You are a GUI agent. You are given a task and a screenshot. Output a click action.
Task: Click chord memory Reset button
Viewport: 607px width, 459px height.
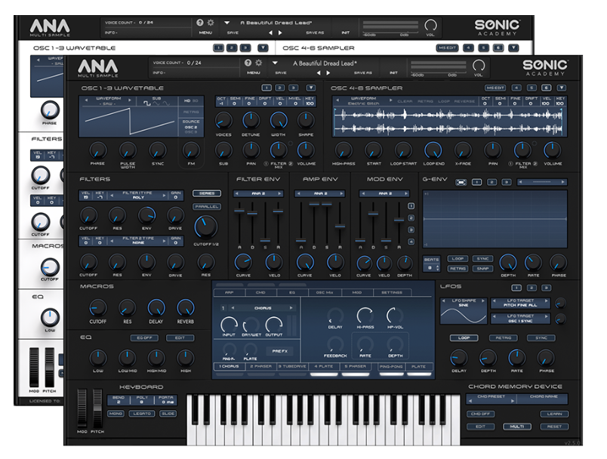click(x=554, y=427)
